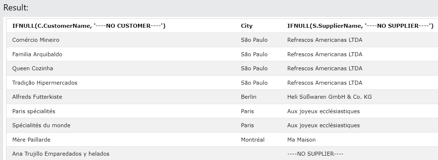438x160 pixels.
Task: Select the Spécialités du monde customer cell
Action: tap(41, 125)
